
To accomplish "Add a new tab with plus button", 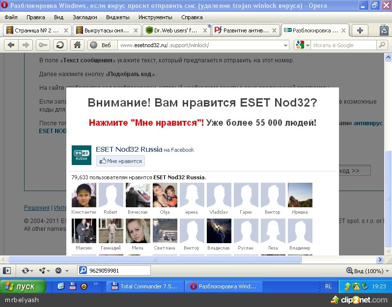I will (x=360, y=30).
